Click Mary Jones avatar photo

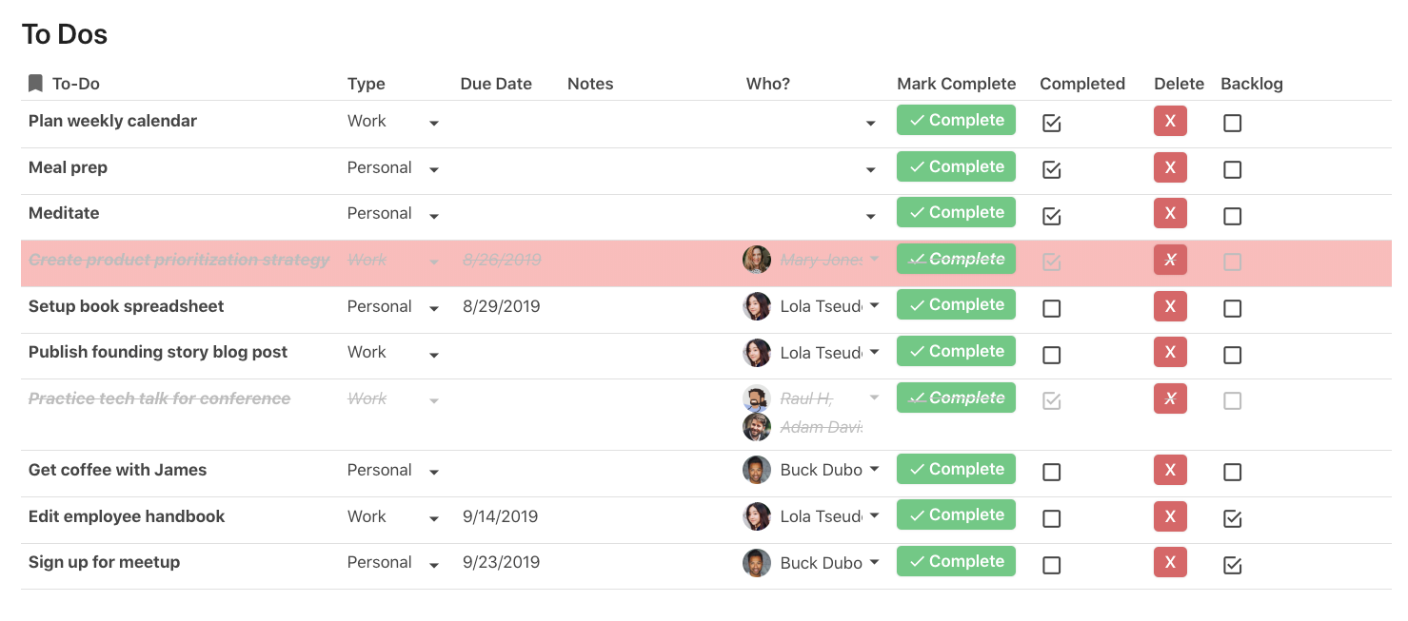pyautogui.click(x=757, y=260)
